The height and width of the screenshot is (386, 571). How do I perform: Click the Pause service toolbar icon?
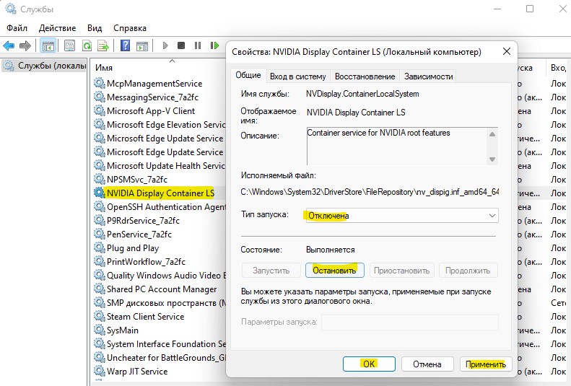tap(198, 45)
